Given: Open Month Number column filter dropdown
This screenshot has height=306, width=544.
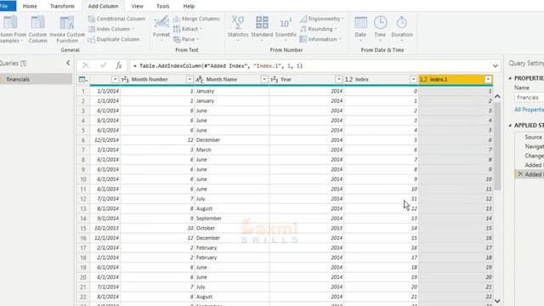Looking at the screenshot, I should (190, 79).
